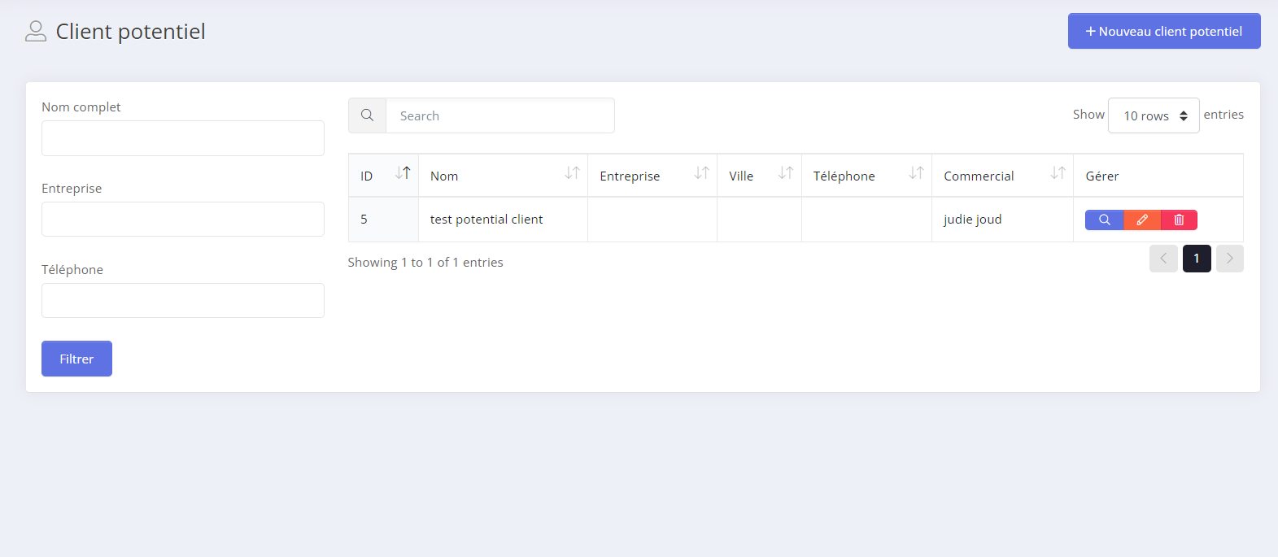
Task: Open the 10 rows entries dropdown
Action: 1154,115
